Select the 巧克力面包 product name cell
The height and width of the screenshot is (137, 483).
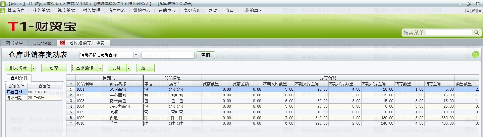coord(126,106)
